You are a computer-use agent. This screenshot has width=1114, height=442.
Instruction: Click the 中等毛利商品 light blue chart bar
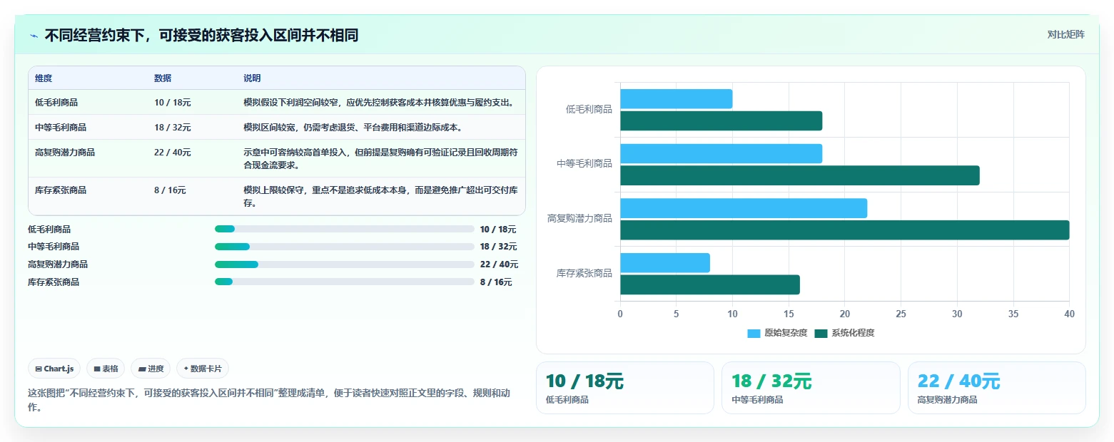pyautogui.click(x=721, y=153)
